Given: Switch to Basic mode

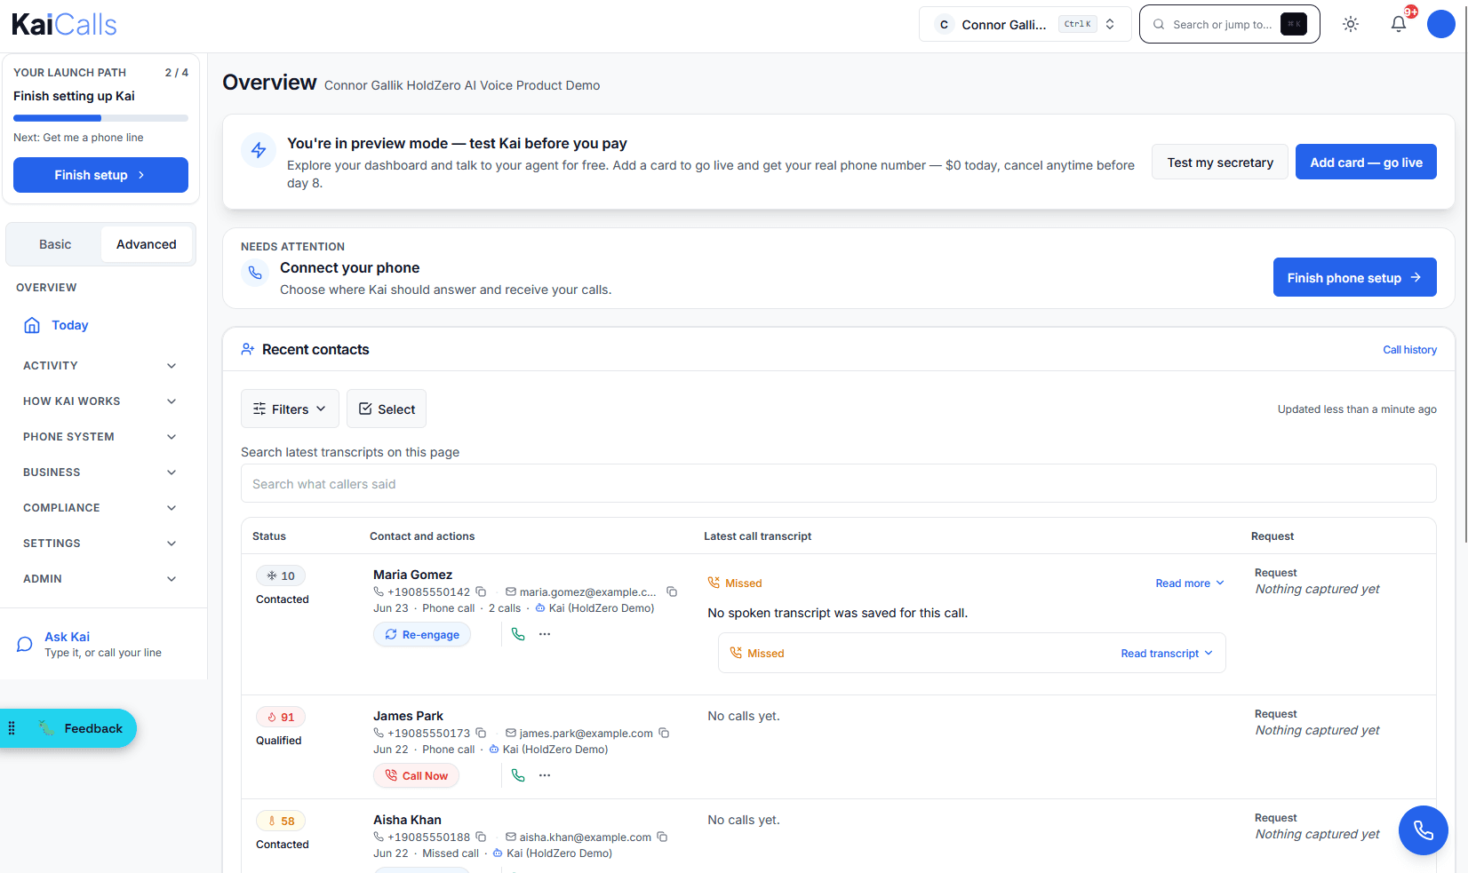Looking at the screenshot, I should click(55, 244).
